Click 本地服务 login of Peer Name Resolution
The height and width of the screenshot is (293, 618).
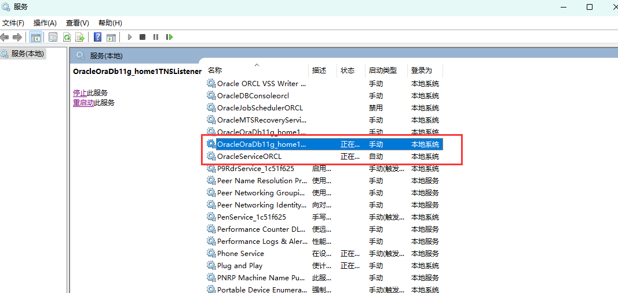425,181
